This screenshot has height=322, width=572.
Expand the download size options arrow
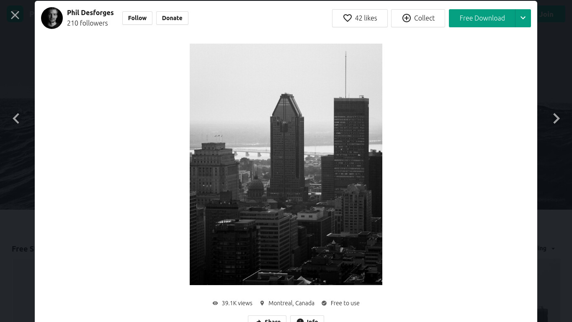(x=523, y=18)
